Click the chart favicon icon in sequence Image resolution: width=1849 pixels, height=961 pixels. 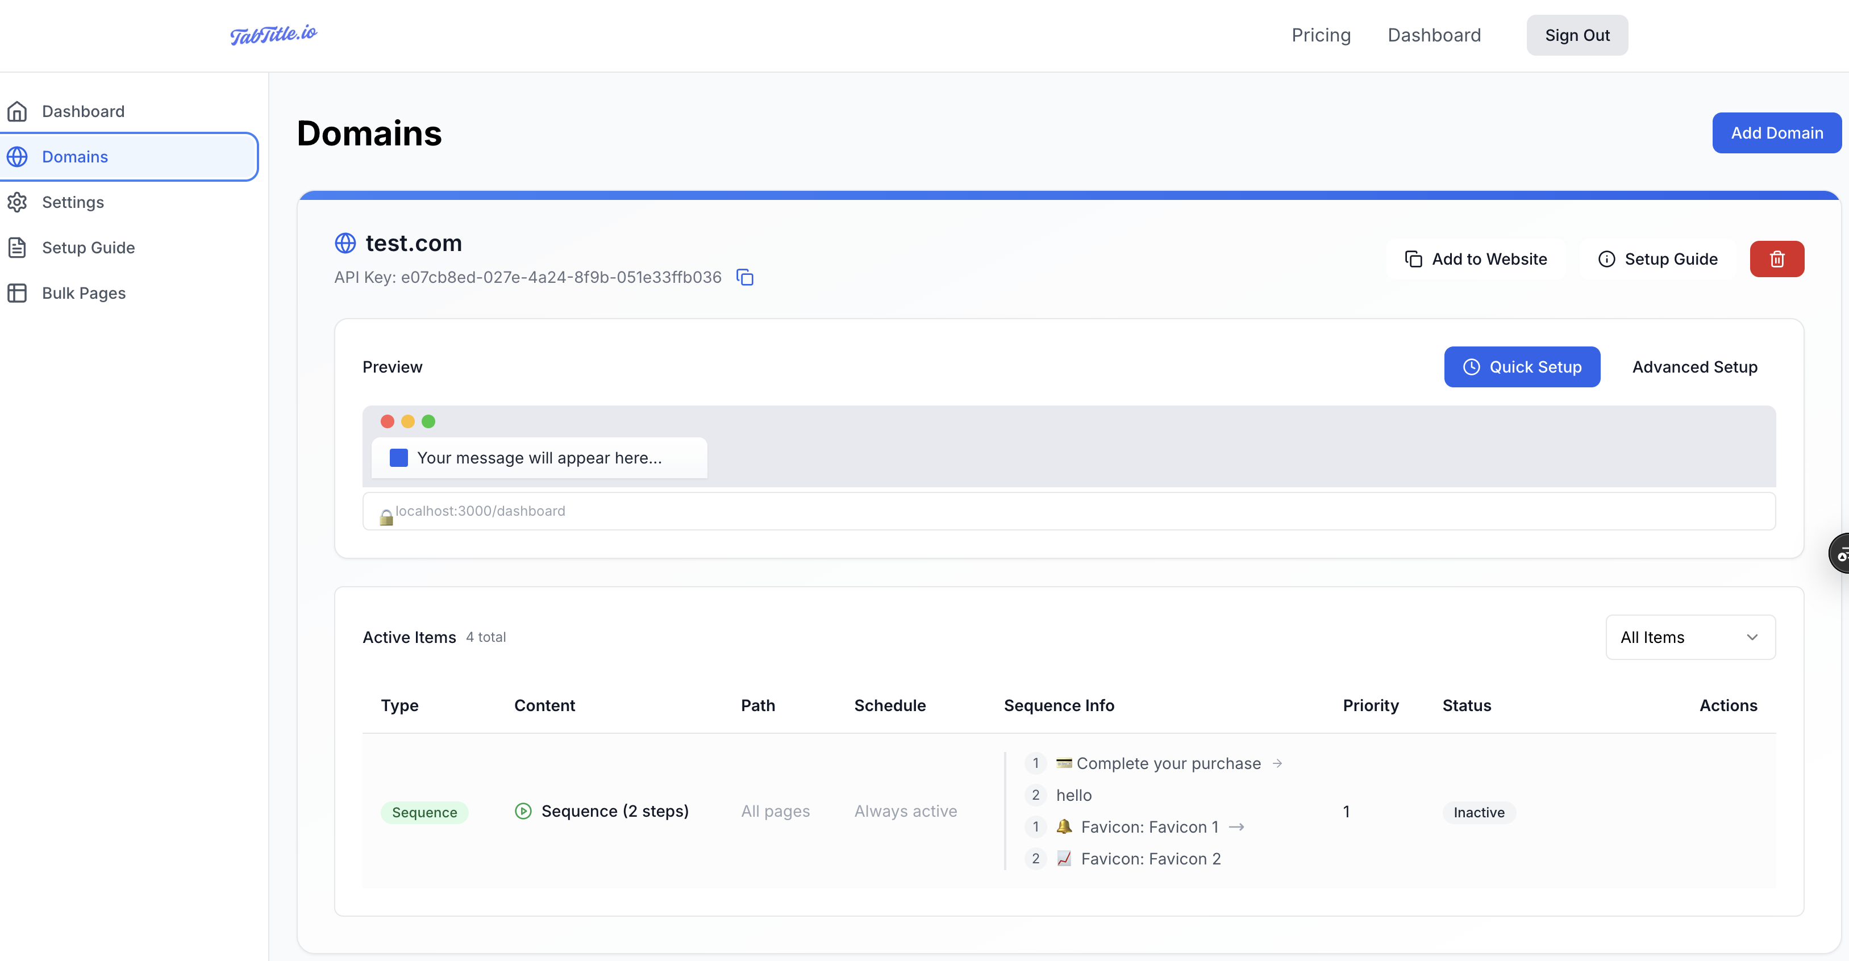tap(1064, 858)
